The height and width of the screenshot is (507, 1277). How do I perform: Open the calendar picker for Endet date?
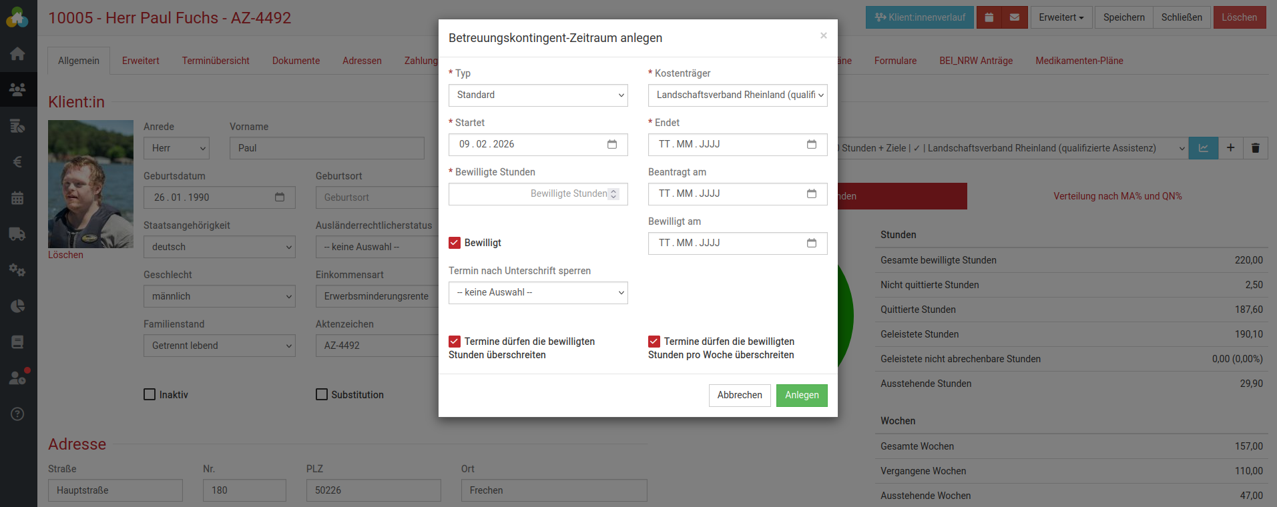tap(811, 144)
